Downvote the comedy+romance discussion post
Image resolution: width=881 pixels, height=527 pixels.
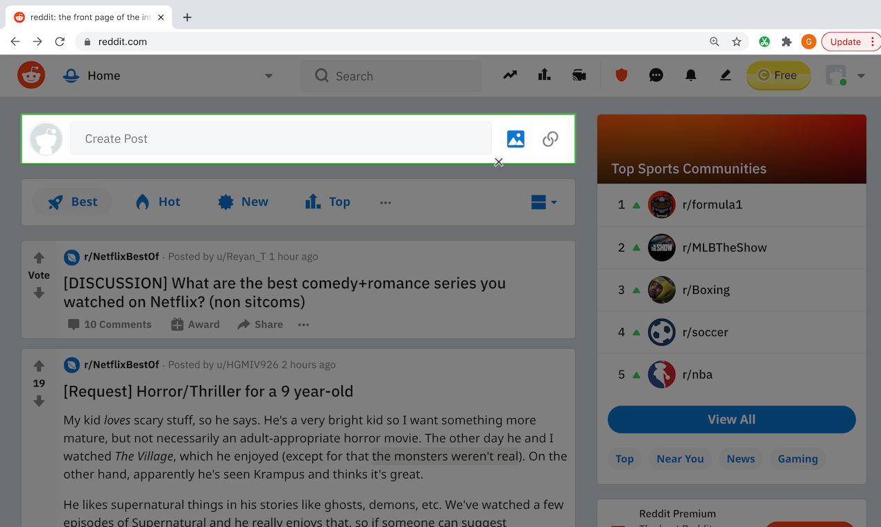[39, 293]
